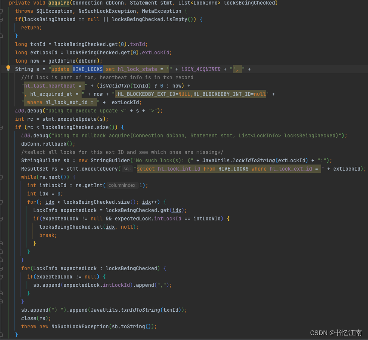The image size is (368, 340).
Task: Click List<LockInfo> parameter type
Action: [x=199, y=3]
